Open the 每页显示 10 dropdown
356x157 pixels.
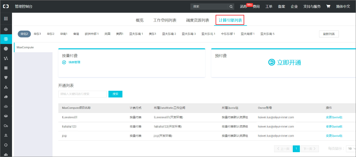click(351, 149)
